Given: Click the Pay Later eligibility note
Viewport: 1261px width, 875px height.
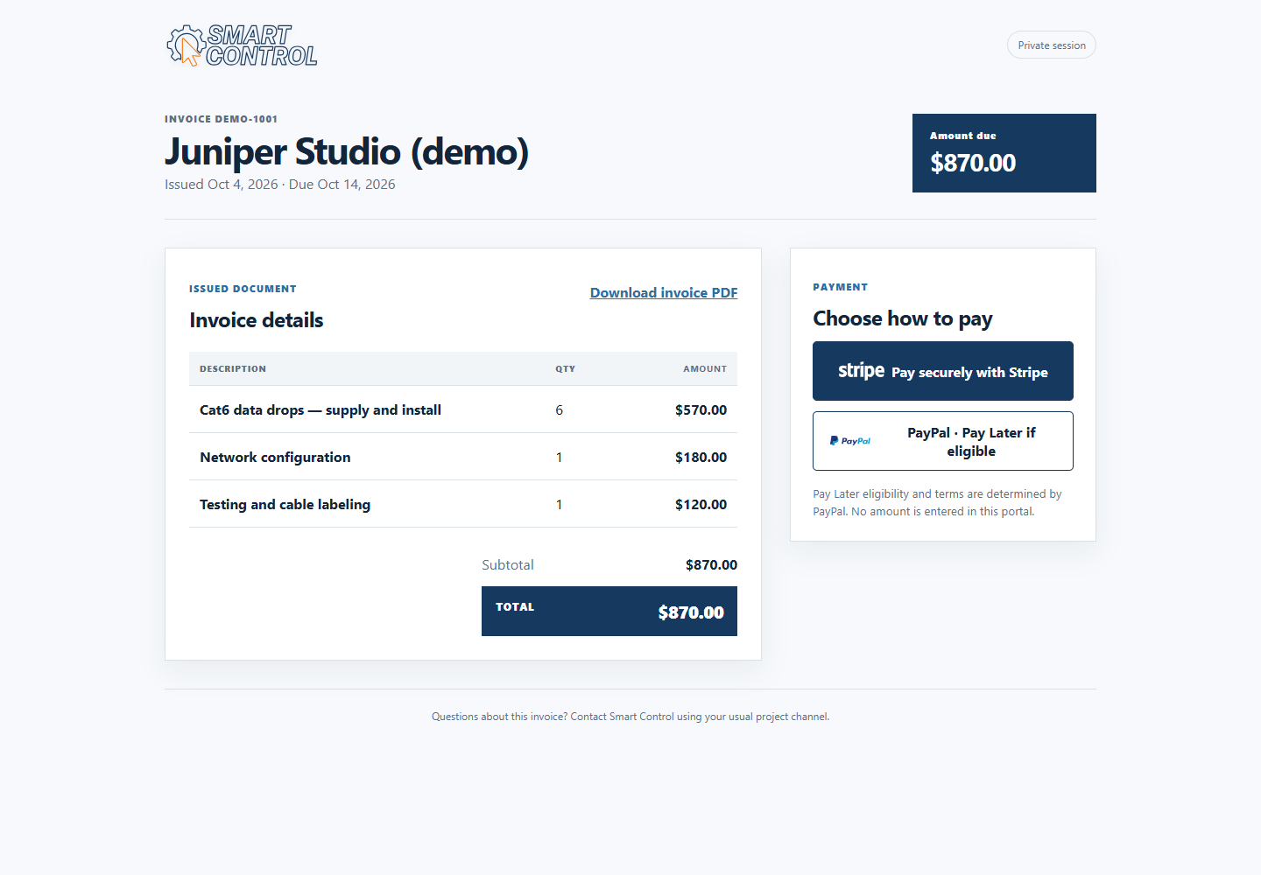Looking at the screenshot, I should click(937, 503).
